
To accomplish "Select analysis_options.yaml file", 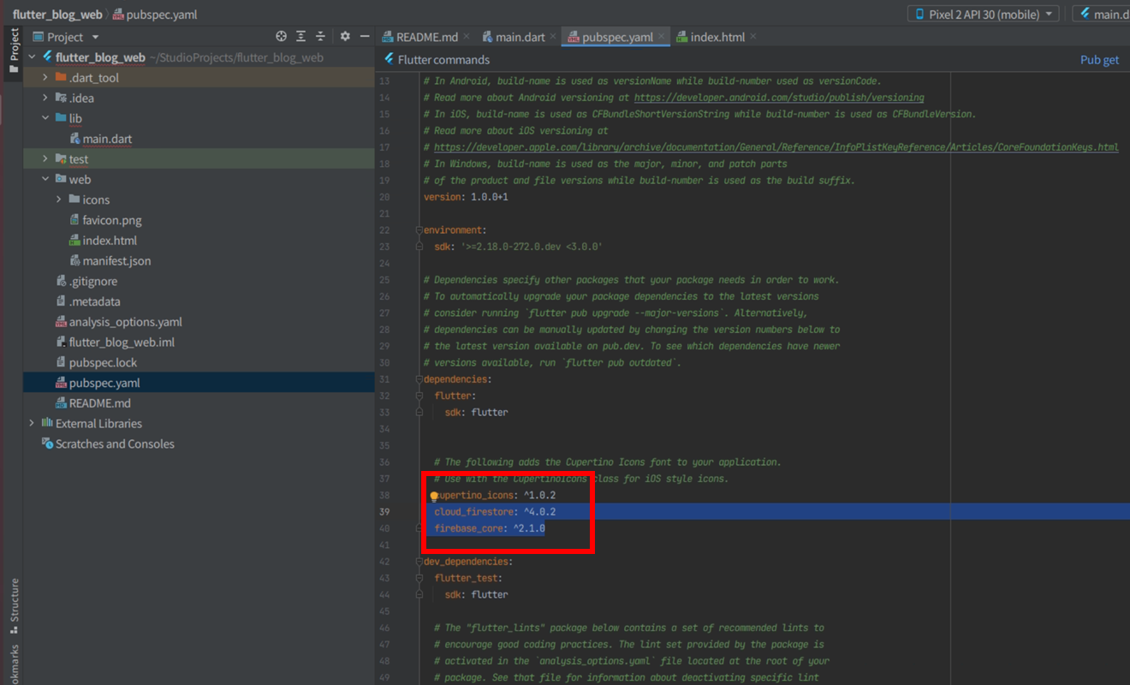I will (125, 322).
